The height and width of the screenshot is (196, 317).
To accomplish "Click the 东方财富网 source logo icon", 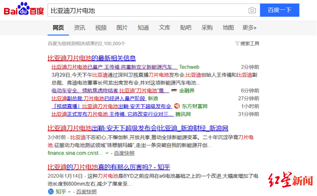I will pos(177,106).
